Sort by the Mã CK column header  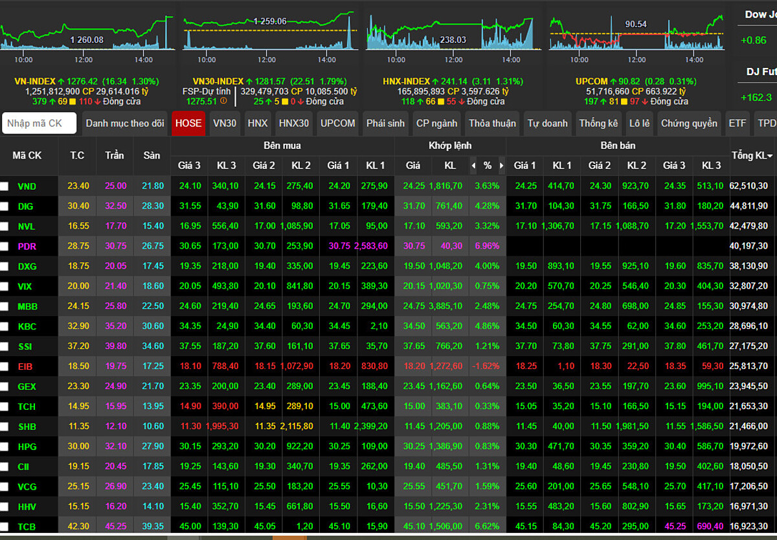click(27, 156)
